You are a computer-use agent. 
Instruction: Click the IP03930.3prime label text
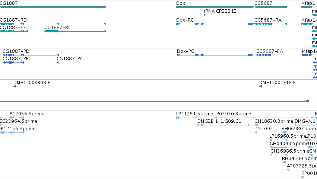[x=233, y=114]
